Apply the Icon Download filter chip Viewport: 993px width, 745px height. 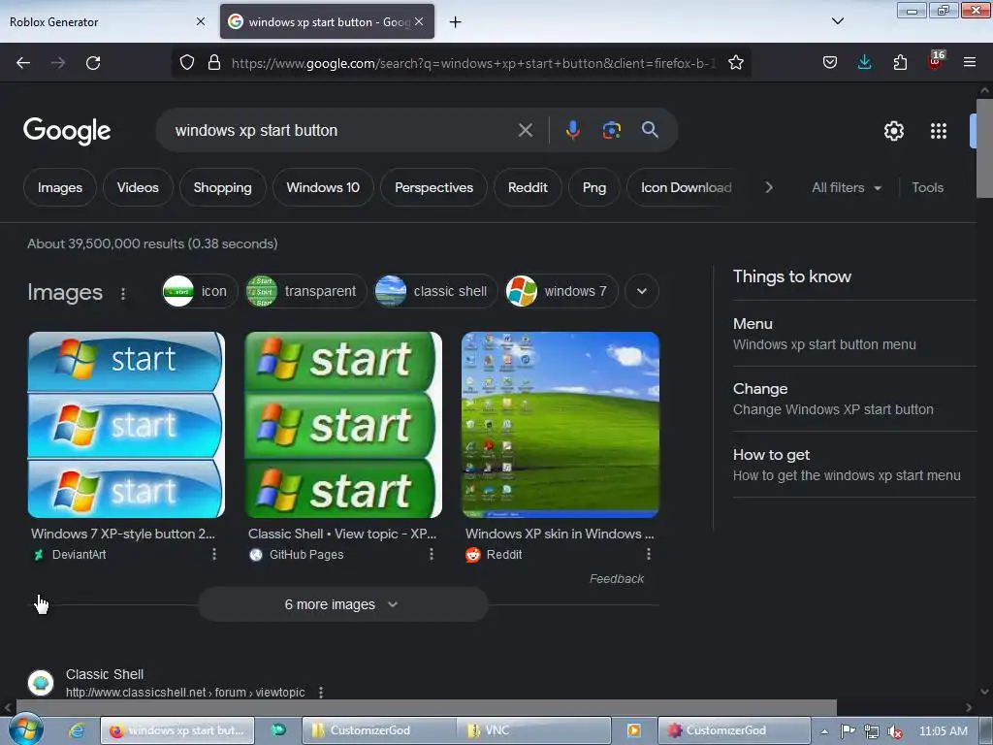click(686, 187)
